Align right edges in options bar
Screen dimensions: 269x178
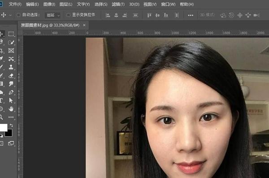125,15
